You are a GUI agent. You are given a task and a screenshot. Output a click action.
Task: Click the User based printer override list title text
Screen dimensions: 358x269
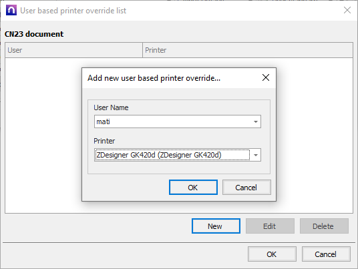click(73, 11)
